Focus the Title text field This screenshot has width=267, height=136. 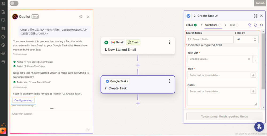pos(222,75)
